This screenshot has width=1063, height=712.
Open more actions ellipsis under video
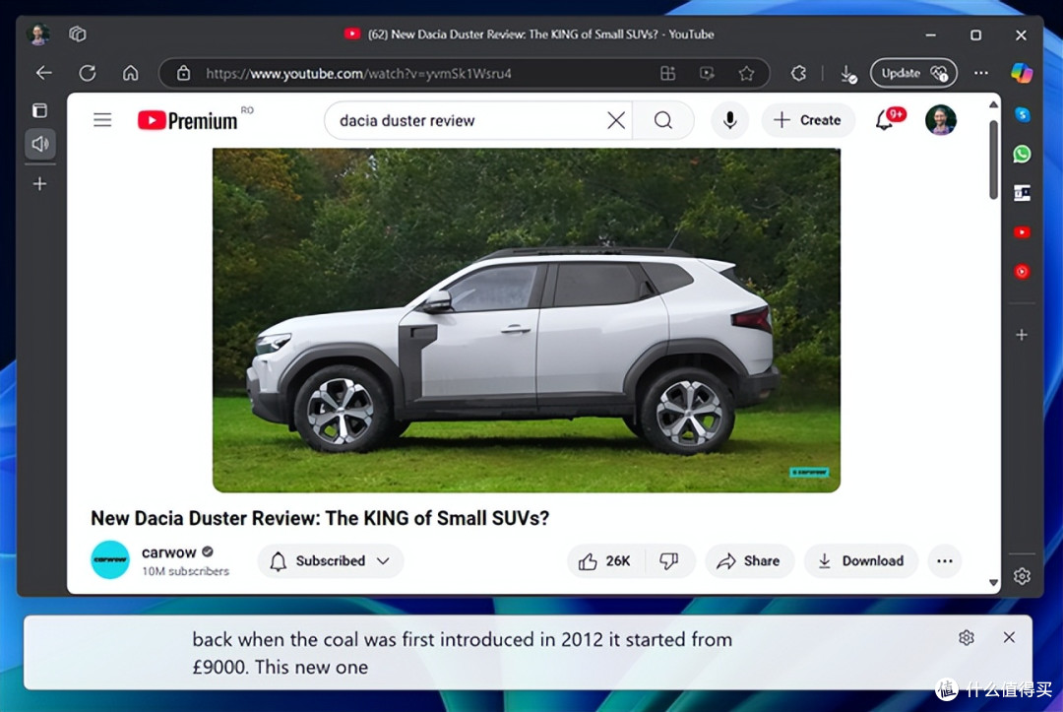(x=944, y=560)
